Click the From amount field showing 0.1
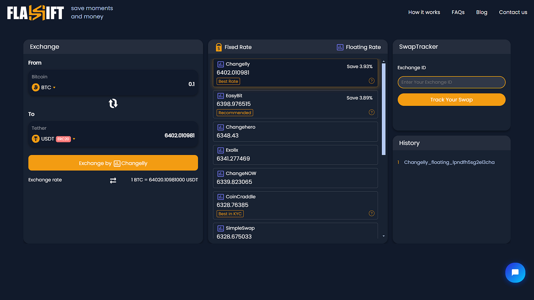Viewport: 534px width, 300px height. tap(191, 84)
